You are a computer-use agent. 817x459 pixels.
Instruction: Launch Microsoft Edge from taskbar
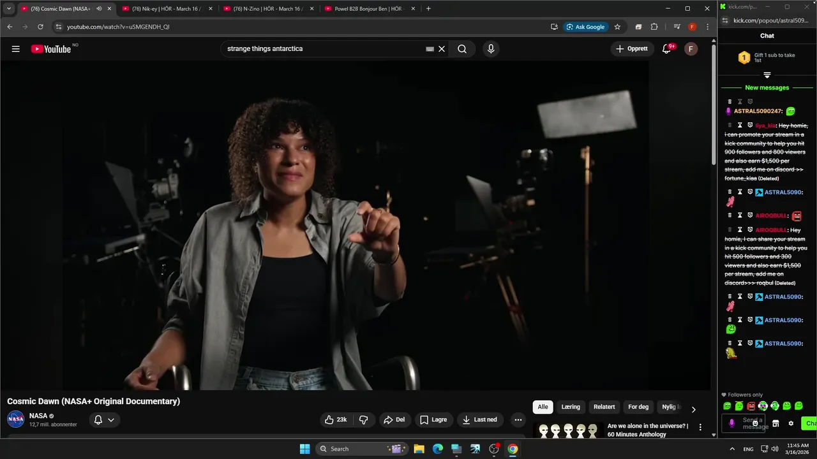pyautogui.click(x=438, y=449)
